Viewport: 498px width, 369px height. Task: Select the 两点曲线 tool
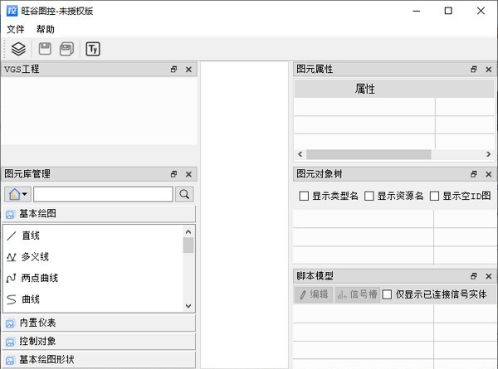click(x=39, y=279)
